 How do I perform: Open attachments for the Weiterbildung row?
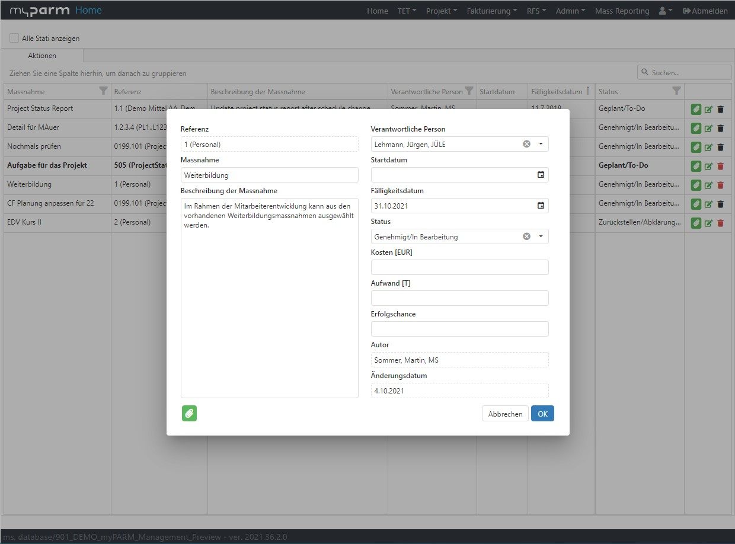click(x=696, y=185)
